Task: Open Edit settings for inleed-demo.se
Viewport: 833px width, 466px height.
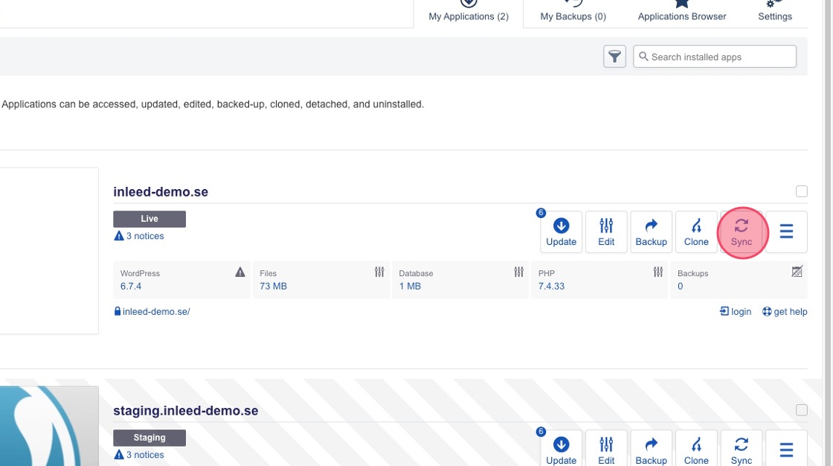Action: (606, 232)
